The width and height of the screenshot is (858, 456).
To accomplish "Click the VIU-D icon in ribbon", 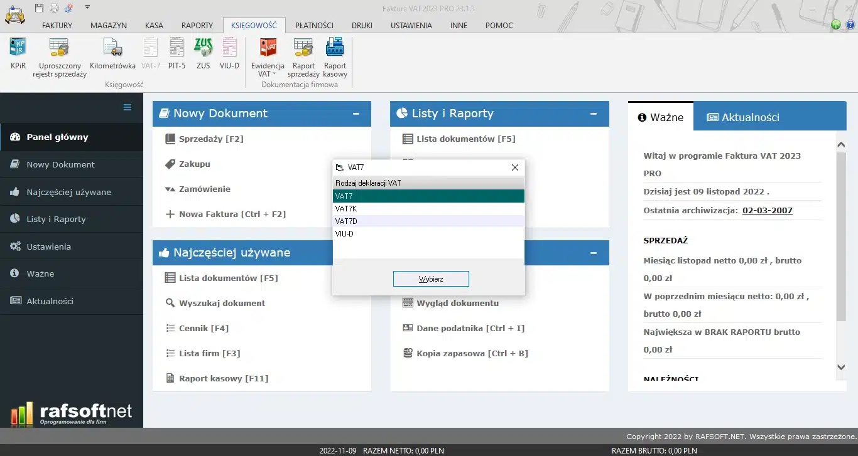I will click(x=229, y=53).
